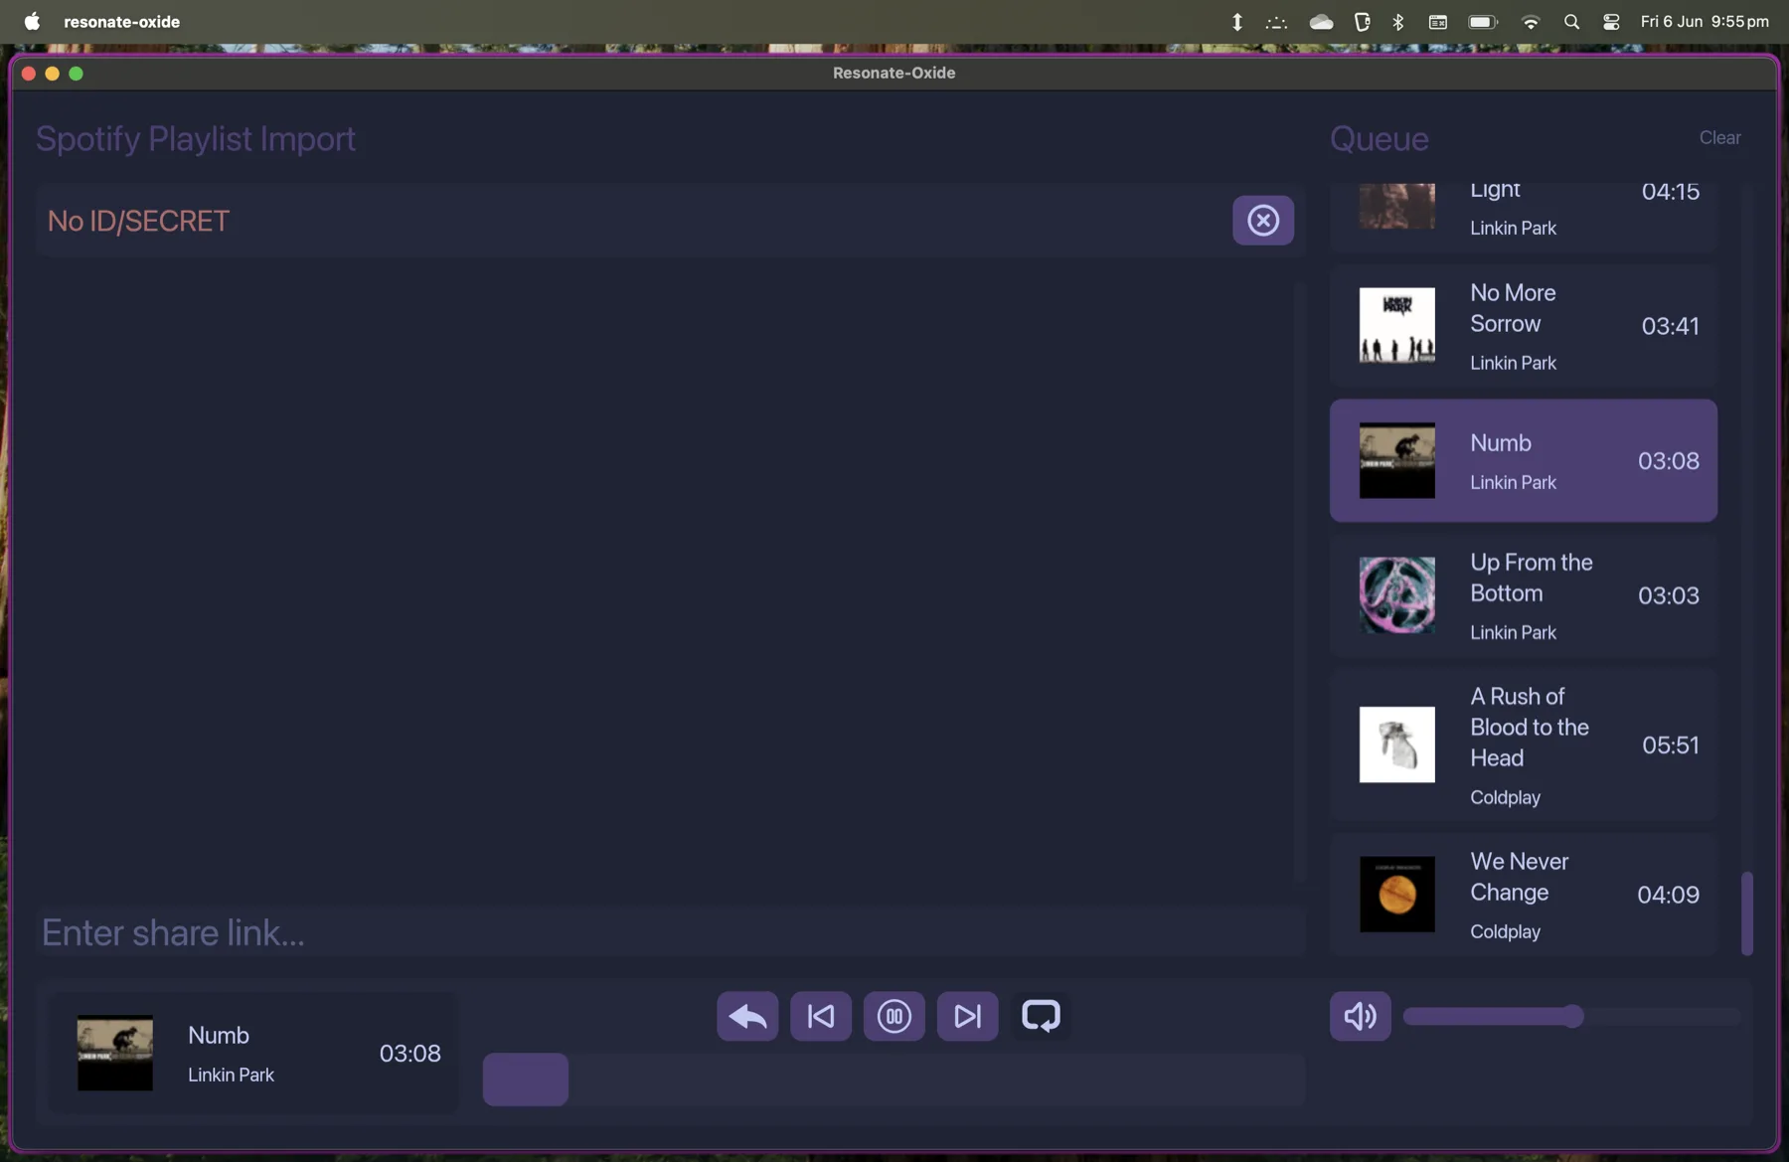The width and height of the screenshot is (1789, 1162).
Task: Click the Coldplay artist under We Never Change
Action: [x=1505, y=931]
